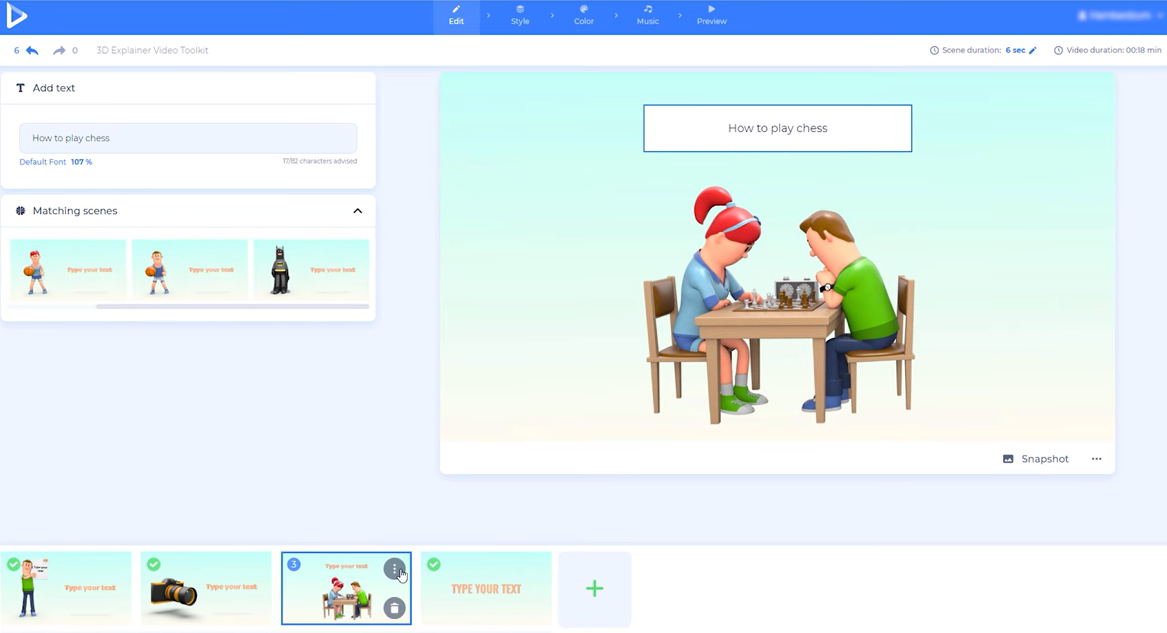Click the Renderforest play logo
The image size is (1167, 633).
(x=18, y=16)
